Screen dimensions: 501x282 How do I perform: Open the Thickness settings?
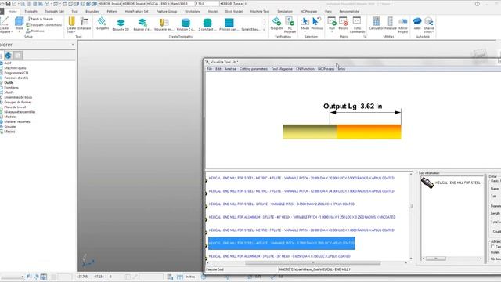pos(35,31)
